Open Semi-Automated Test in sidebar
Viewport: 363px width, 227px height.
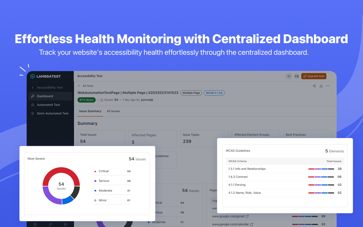pyautogui.click(x=52, y=113)
